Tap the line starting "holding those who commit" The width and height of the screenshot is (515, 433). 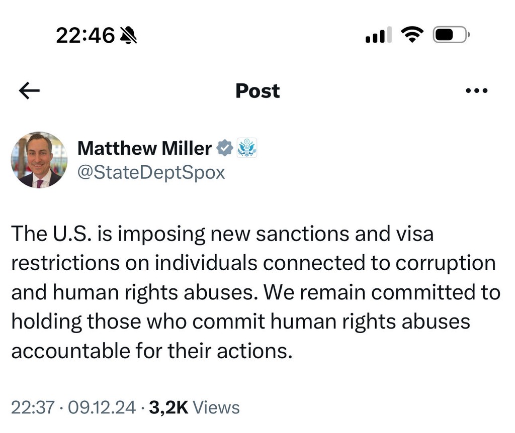(x=240, y=321)
